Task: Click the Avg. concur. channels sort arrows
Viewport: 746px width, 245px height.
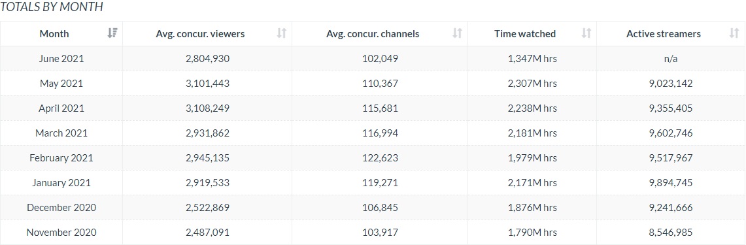Action: coord(457,33)
